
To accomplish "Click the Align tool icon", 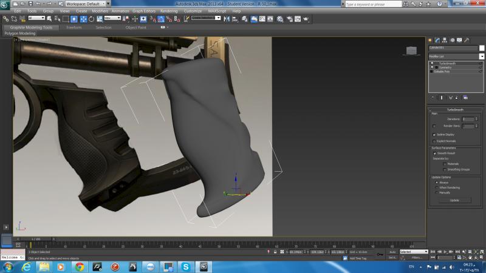I will [x=235, y=19].
